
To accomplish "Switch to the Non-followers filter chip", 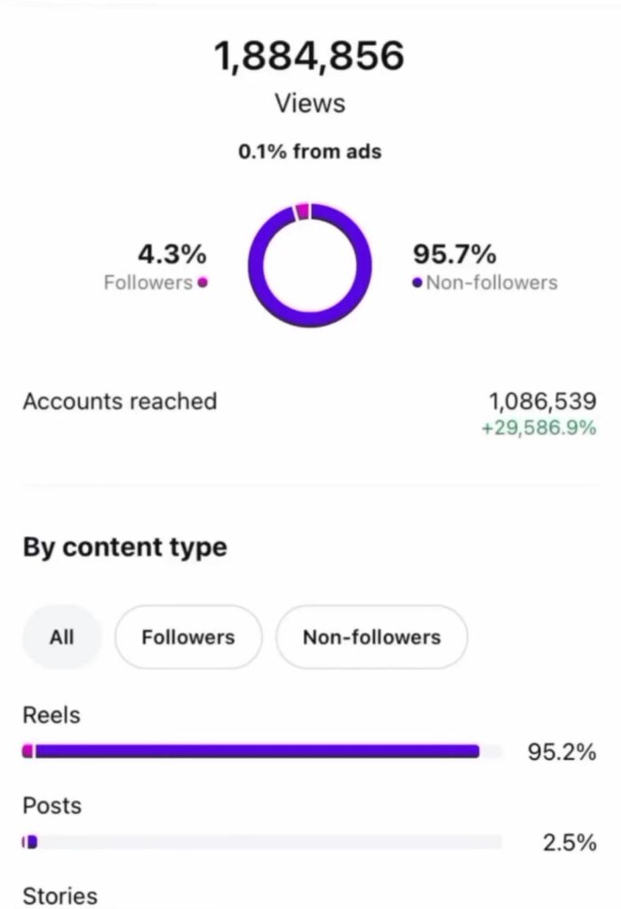I will 371,637.
